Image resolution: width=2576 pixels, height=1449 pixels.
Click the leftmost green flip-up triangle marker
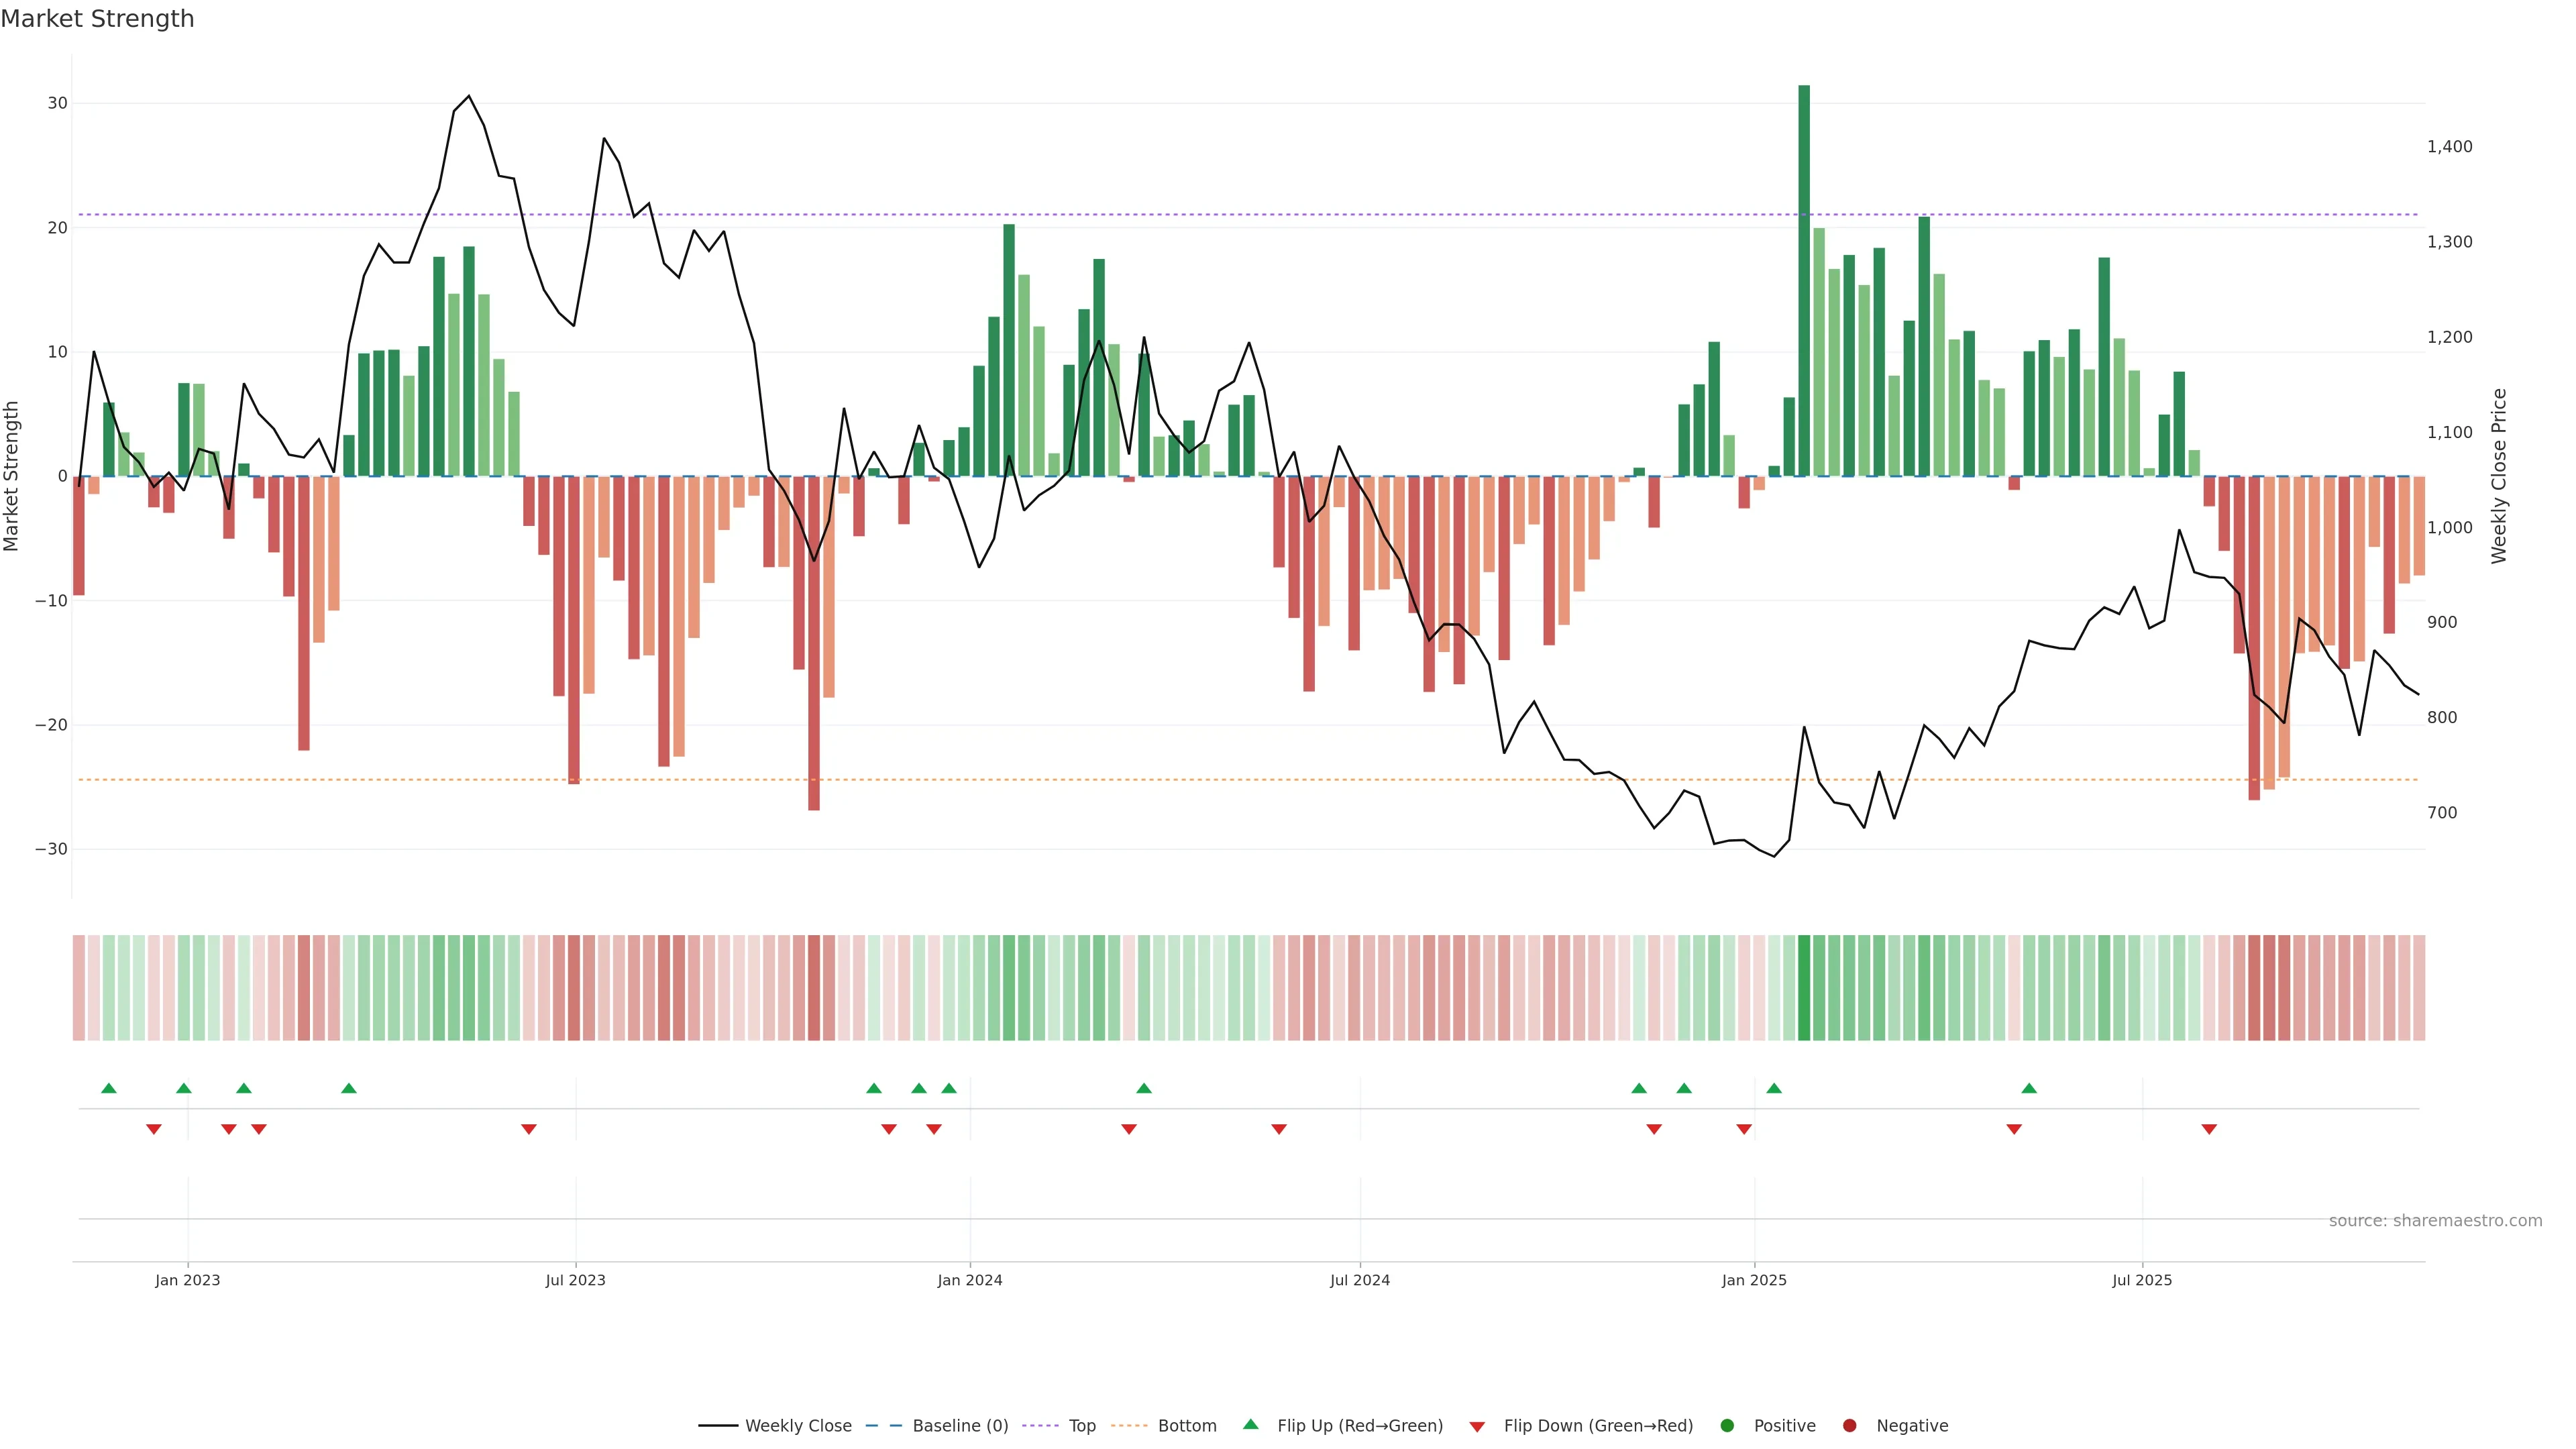pos(109,1088)
